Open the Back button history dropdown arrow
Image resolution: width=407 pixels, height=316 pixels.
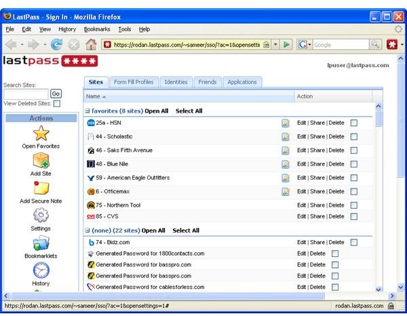pos(22,45)
